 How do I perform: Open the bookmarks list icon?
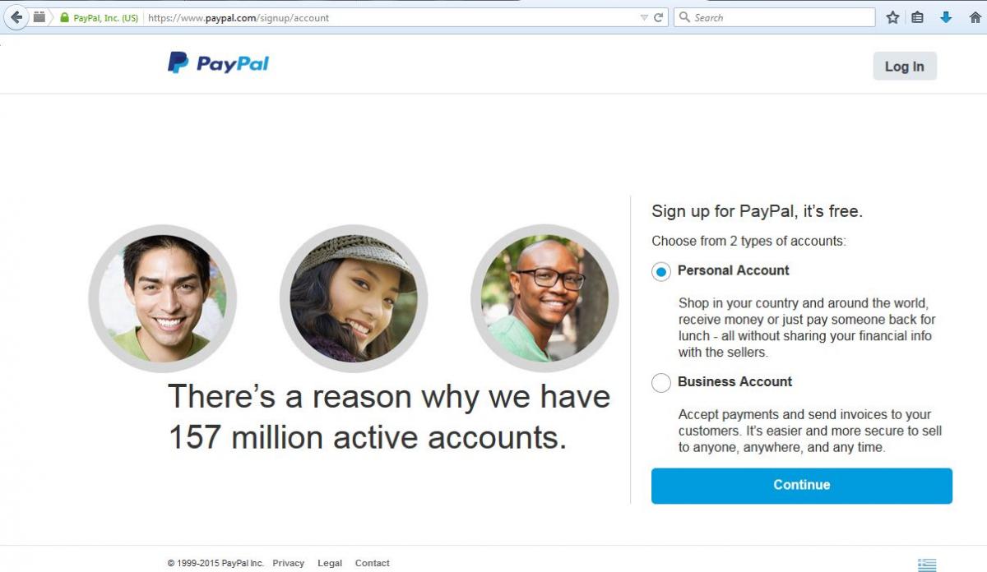coord(918,17)
